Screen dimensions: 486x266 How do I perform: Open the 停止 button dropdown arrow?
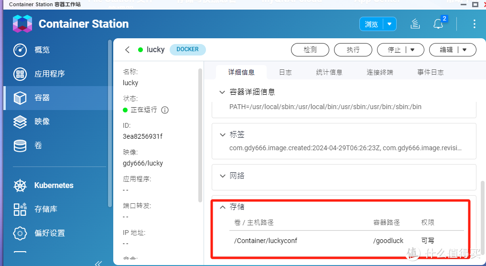(x=412, y=50)
